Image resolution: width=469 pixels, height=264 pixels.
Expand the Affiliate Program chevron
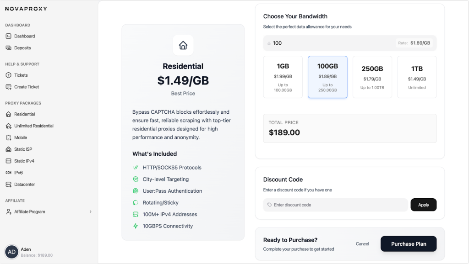click(90, 212)
